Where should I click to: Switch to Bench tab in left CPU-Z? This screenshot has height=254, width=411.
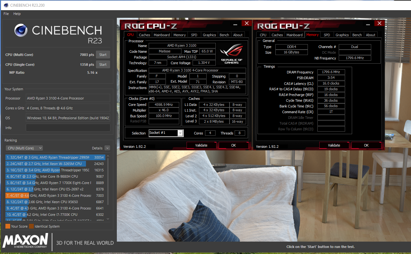click(224, 35)
